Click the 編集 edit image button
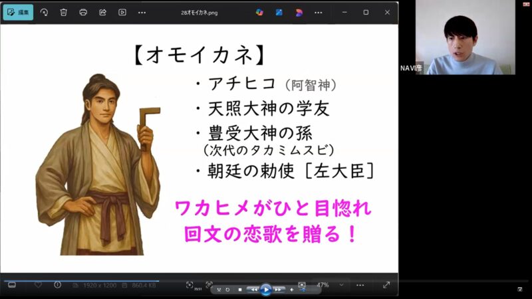 [19, 12]
